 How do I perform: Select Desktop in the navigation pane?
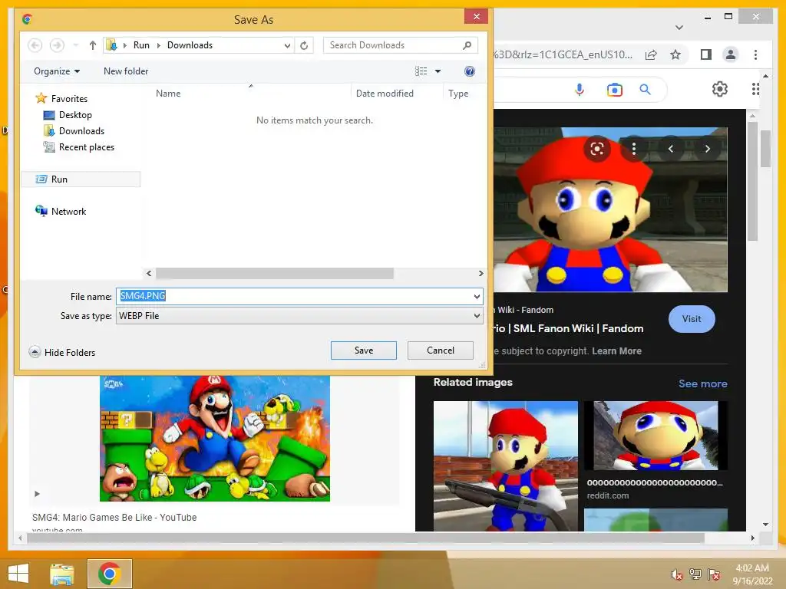click(x=75, y=115)
